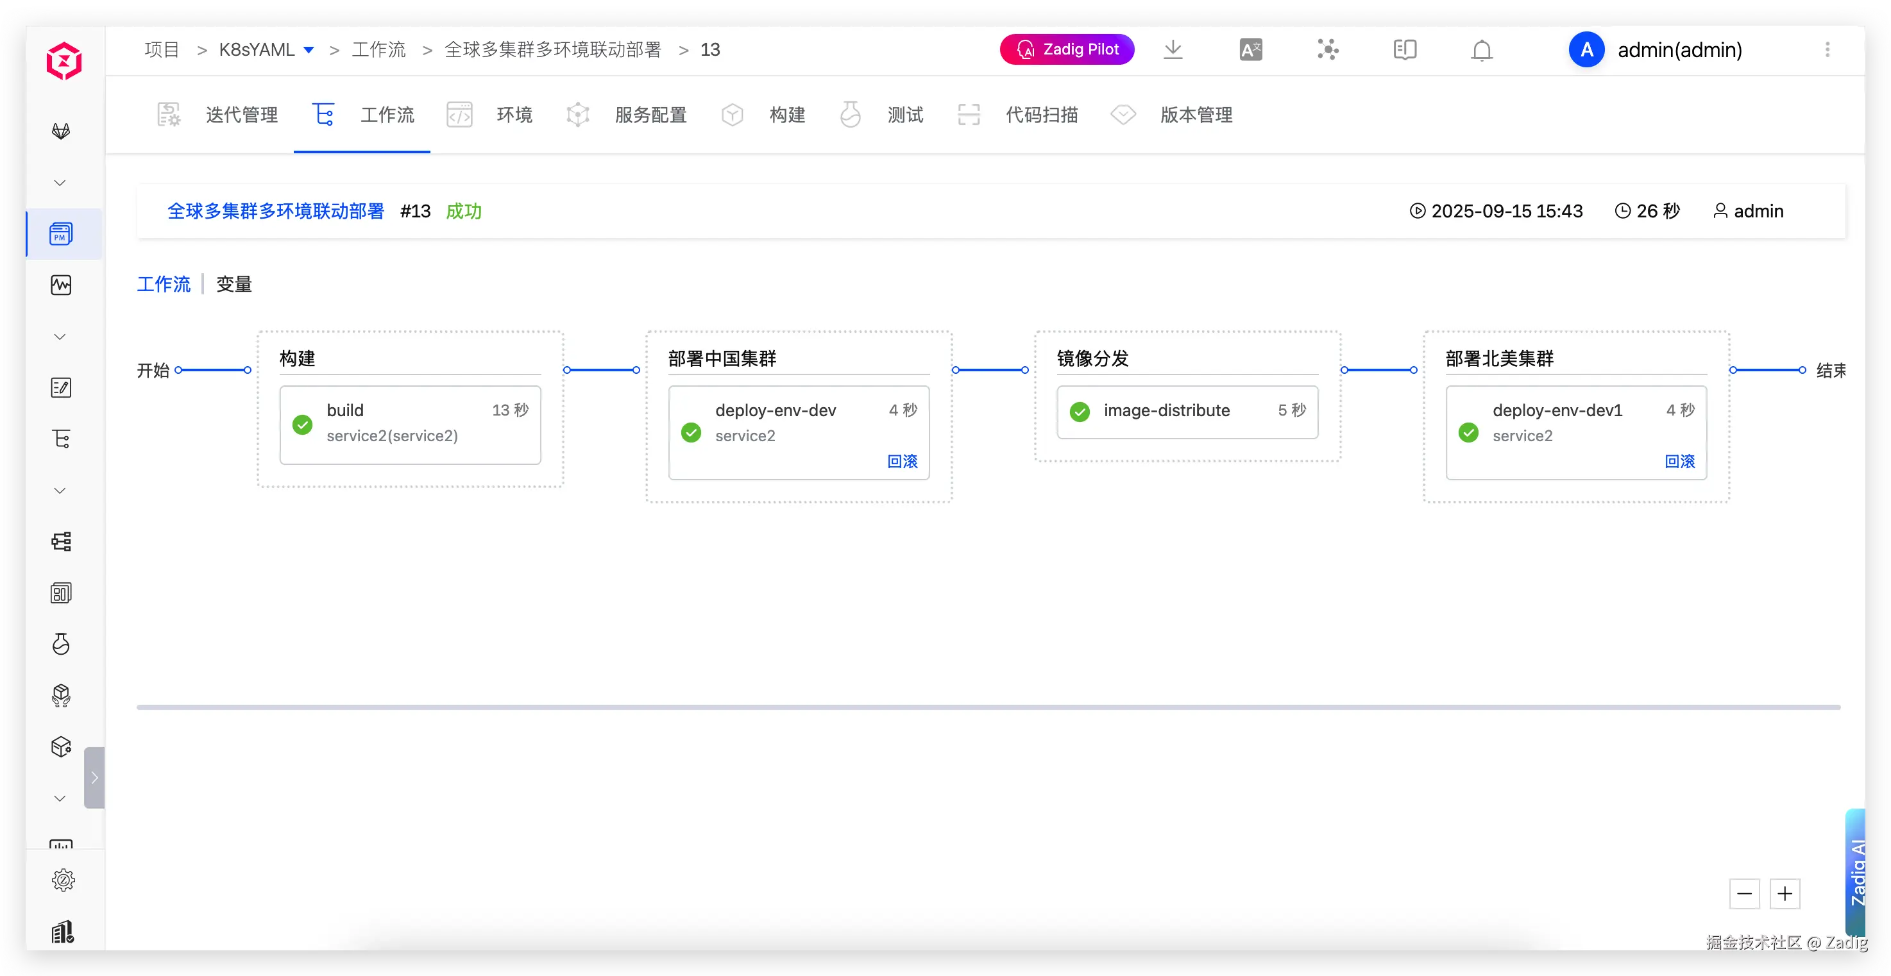The height and width of the screenshot is (976, 1891).
Task: Open the documentation book icon
Action: tap(1404, 50)
